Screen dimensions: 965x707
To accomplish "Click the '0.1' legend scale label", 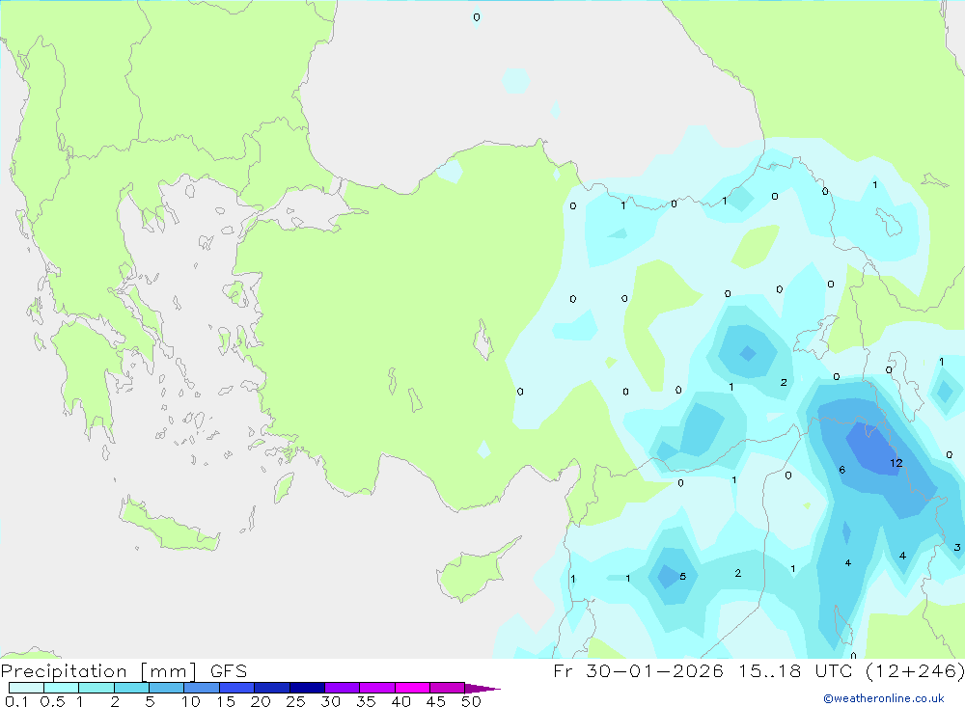I will pos(16,701).
